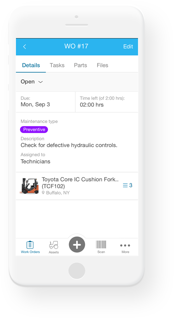This screenshot has height=318, width=174.
Task: Tap Edit to modify the work order
Action: pos(128,46)
